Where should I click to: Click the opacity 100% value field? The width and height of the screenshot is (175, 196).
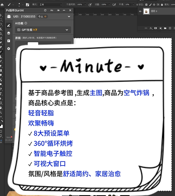coord(80,5)
